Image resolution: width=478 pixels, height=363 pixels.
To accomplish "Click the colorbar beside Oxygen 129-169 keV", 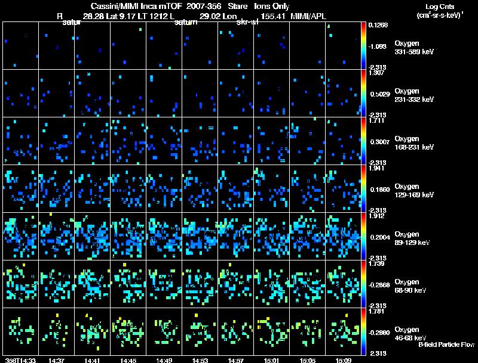I will [x=363, y=189].
